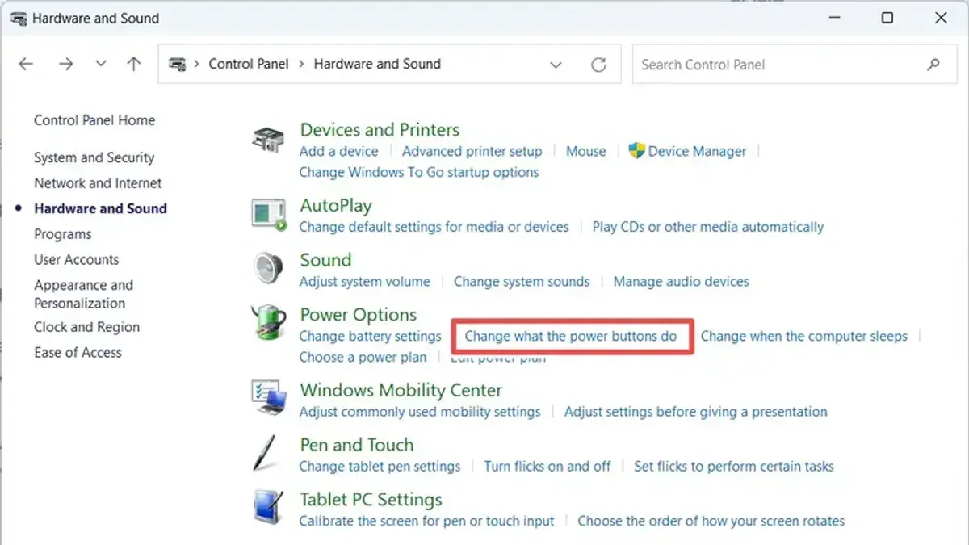The height and width of the screenshot is (545, 969).
Task: Click the Sound speaker icon
Action: [268, 267]
